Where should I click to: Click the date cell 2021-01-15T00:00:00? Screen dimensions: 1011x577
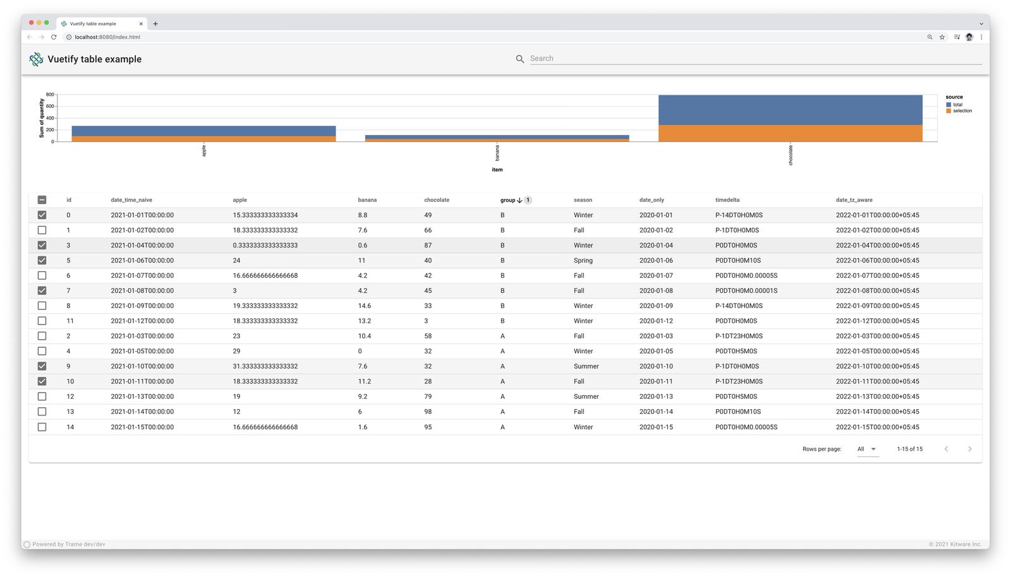click(142, 427)
